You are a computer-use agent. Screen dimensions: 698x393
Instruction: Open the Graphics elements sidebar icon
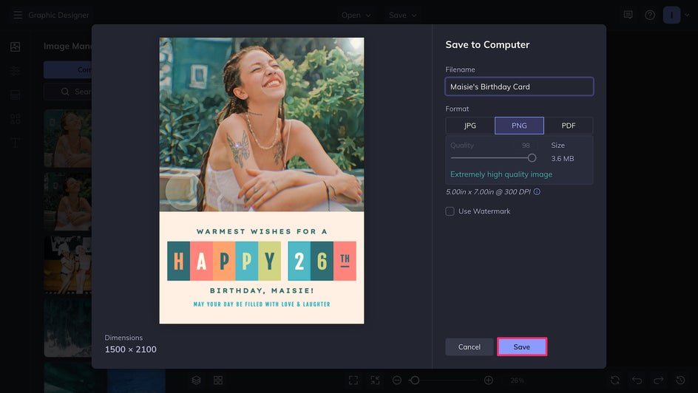click(15, 119)
